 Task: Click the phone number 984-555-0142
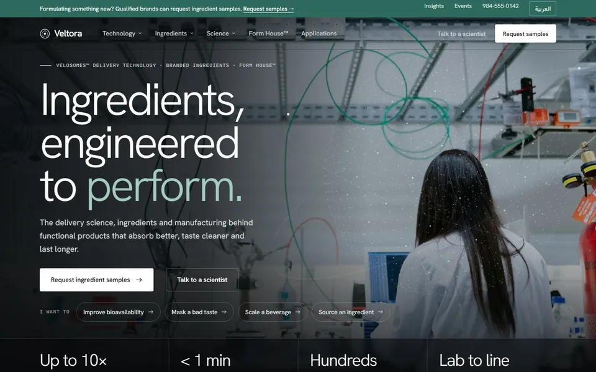point(500,6)
